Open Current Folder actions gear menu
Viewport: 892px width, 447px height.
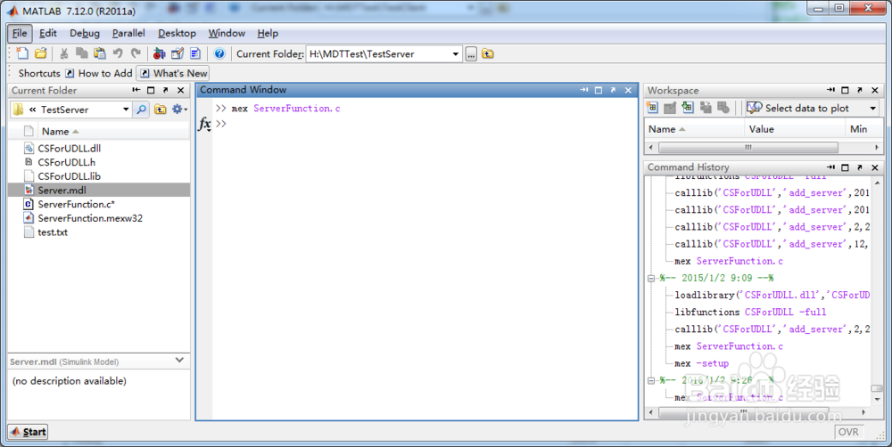click(179, 109)
